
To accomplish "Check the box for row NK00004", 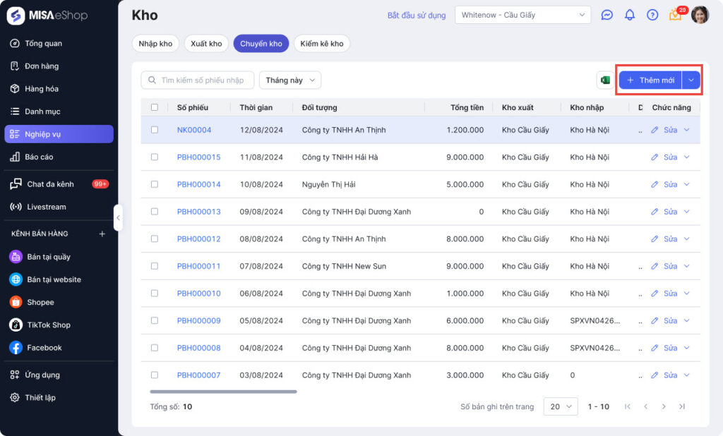I will click(155, 130).
